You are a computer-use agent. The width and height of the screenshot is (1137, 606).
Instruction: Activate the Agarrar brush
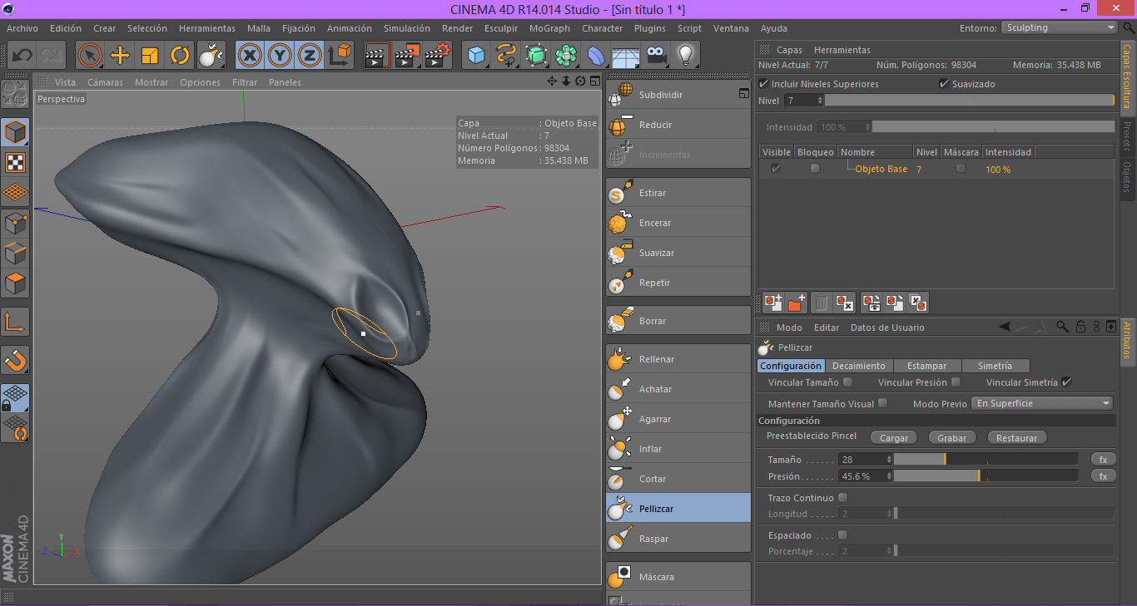678,419
